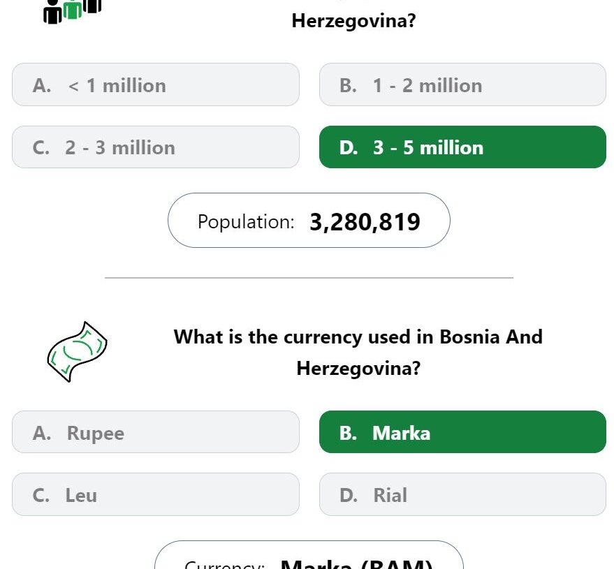This screenshot has width=614, height=569.
Task: Select answer B. 1 - 2 million
Action: point(462,84)
